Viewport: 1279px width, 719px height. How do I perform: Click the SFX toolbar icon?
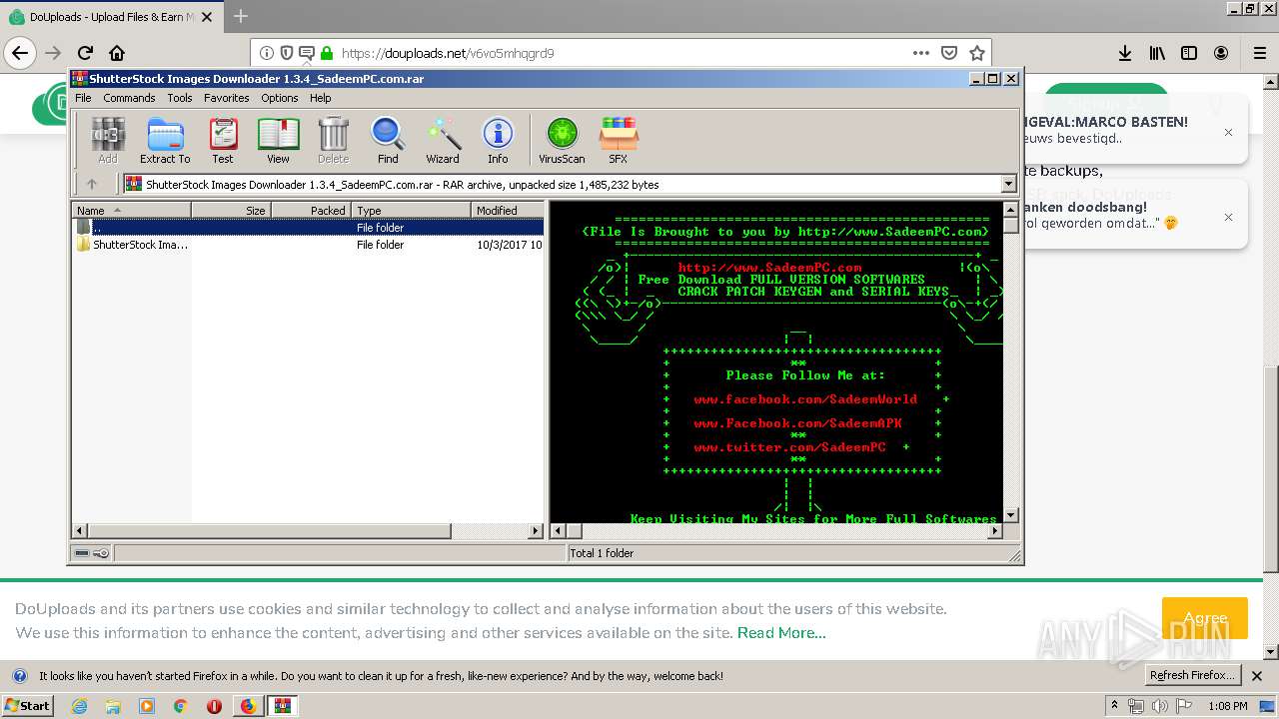click(619, 140)
